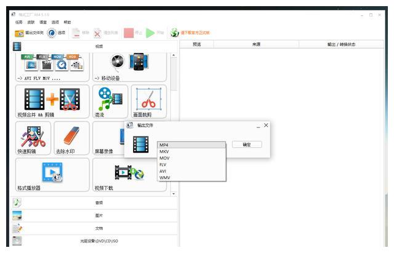Minimize the 输出文件 dialog
The width and height of the screenshot is (394, 253).
[x=258, y=126]
